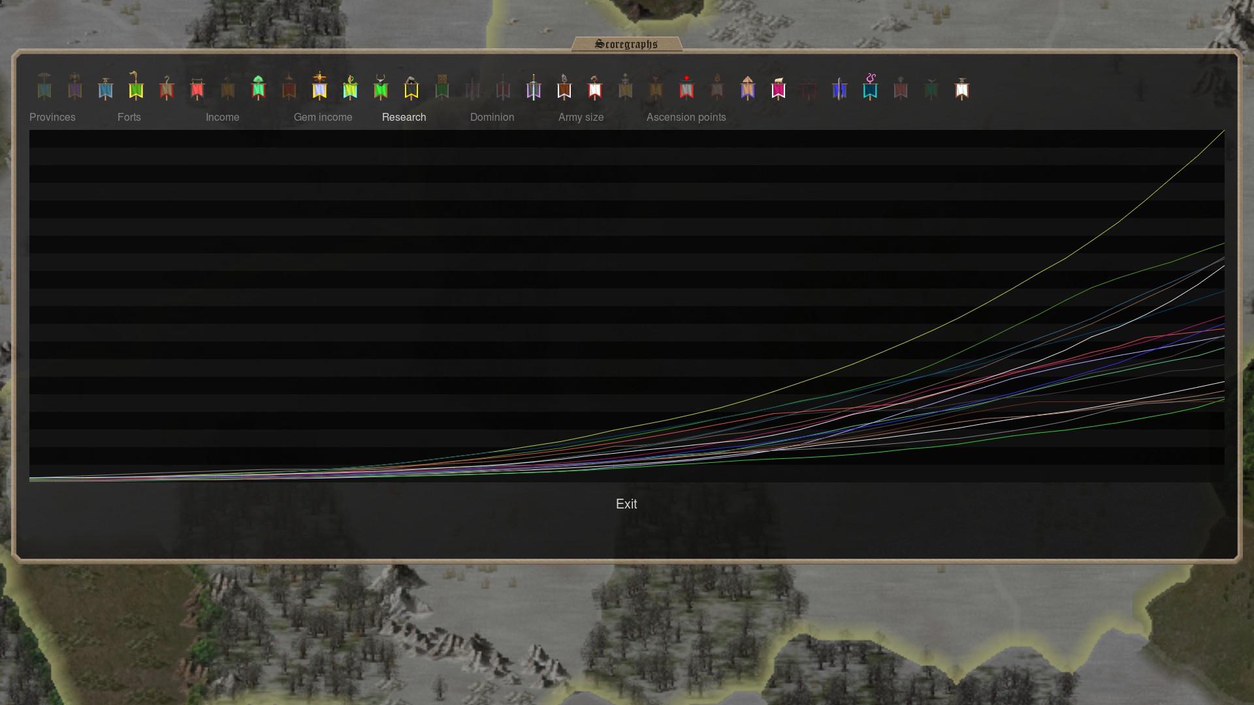Select the mint green flag with green dome top
The width and height of the screenshot is (1254, 705).
coord(258,87)
